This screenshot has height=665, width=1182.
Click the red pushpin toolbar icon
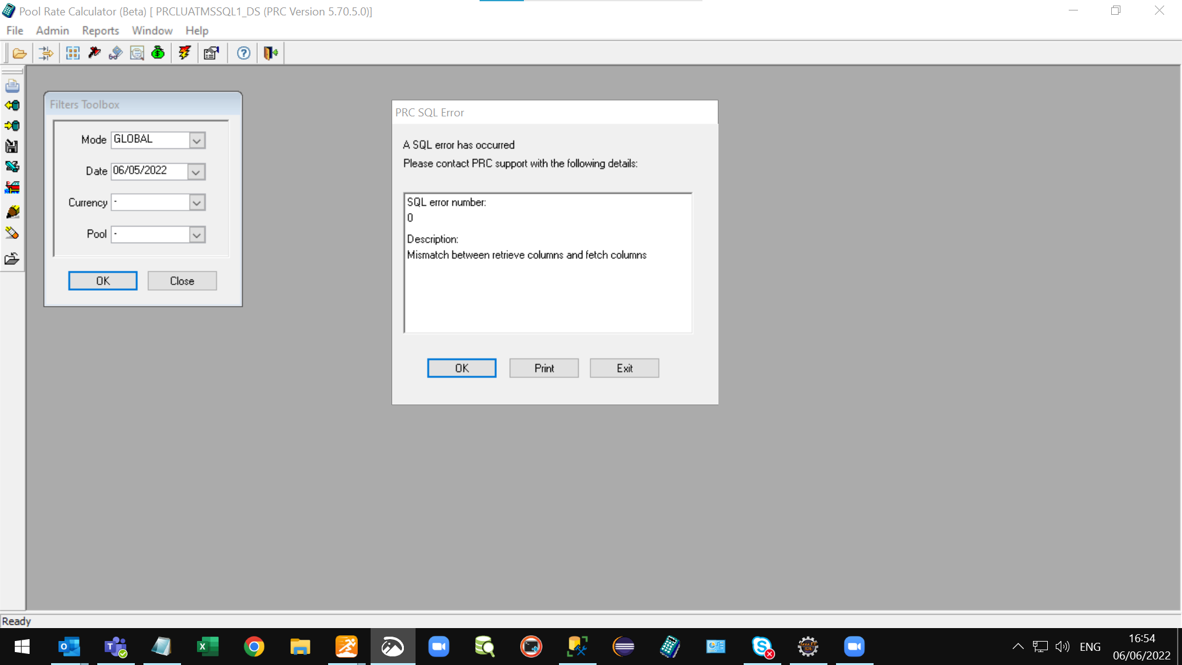94,54
